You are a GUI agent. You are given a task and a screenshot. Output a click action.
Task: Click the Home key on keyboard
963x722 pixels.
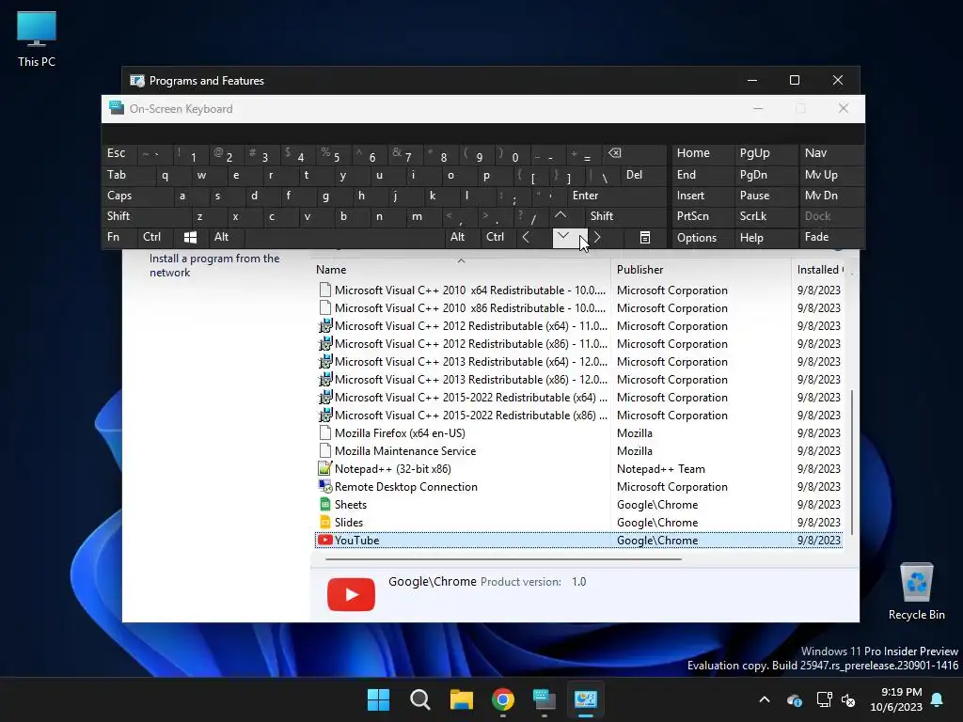pos(703,153)
